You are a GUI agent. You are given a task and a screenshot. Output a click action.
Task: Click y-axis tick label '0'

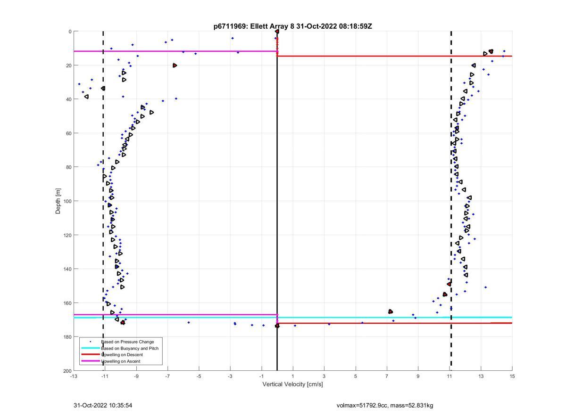click(70, 32)
